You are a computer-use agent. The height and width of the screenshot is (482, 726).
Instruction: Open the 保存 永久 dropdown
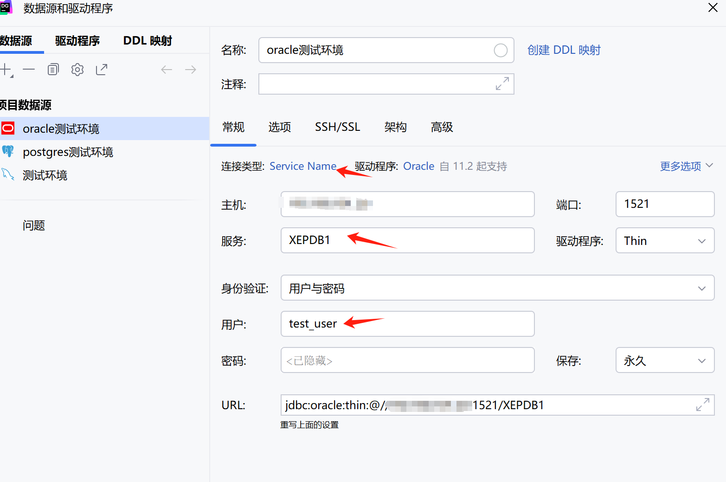(x=665, y=360)
